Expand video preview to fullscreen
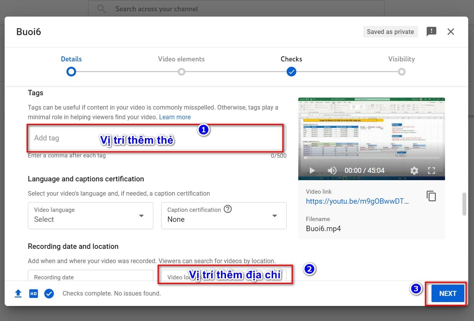This screenshot has height=321, width=474. pyautogui.click(x=432, y=171)
